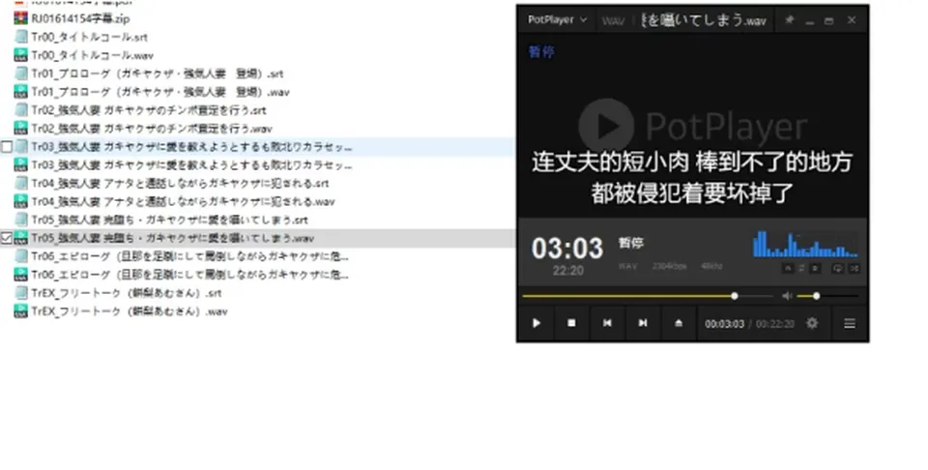Select the checked Tr05 .wav file row
This screenshot has width=928, height=470.
[257, 238]
